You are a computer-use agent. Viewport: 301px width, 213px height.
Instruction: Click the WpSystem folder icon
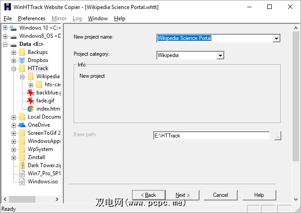22,149
